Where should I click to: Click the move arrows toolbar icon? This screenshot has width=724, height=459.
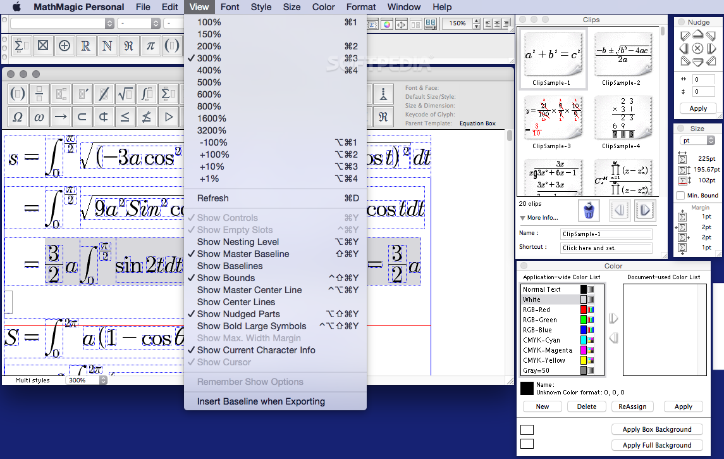click(x=402, y=24)
